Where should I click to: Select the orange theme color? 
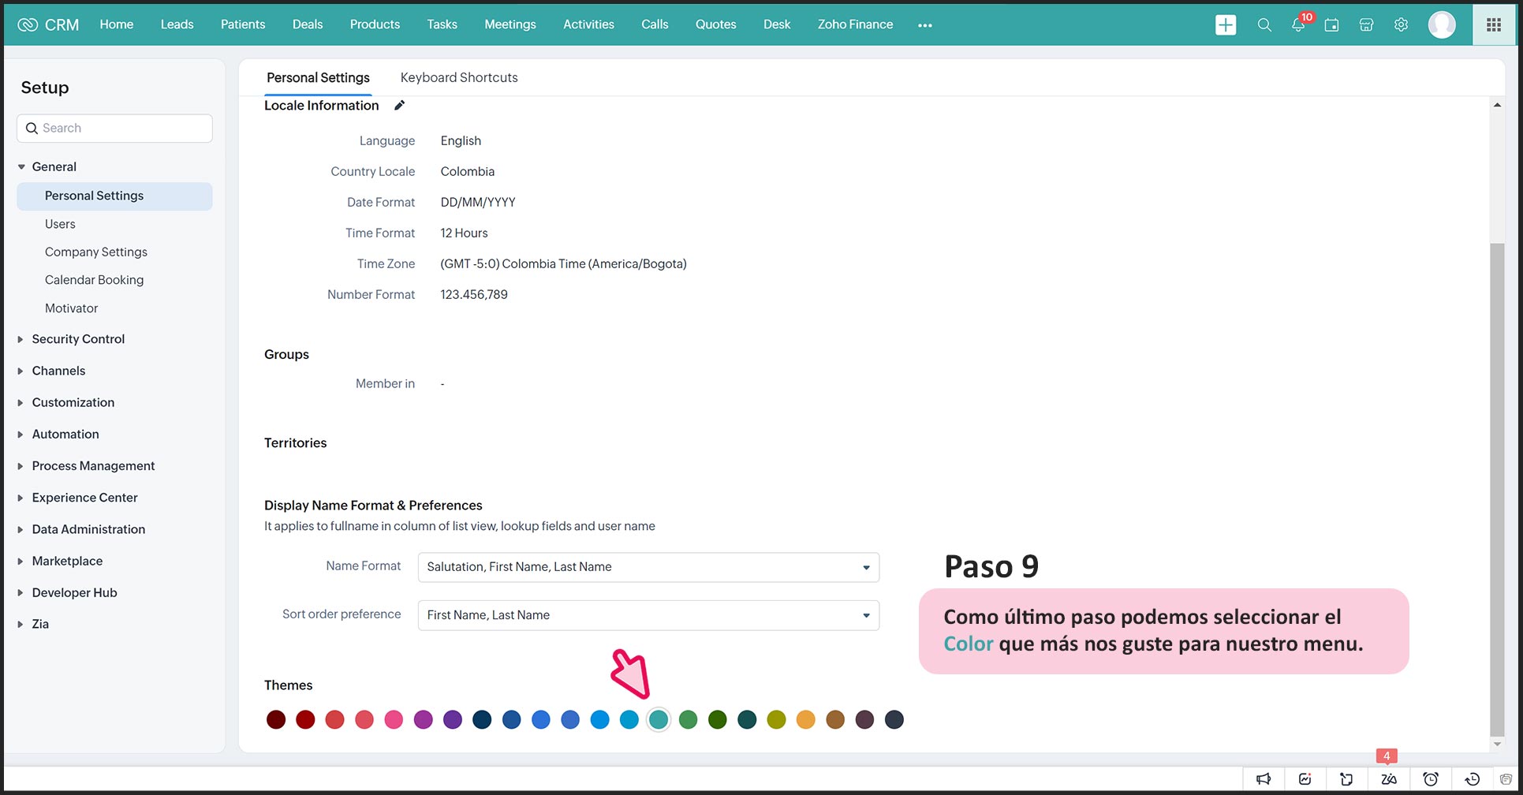pos(805,719)
